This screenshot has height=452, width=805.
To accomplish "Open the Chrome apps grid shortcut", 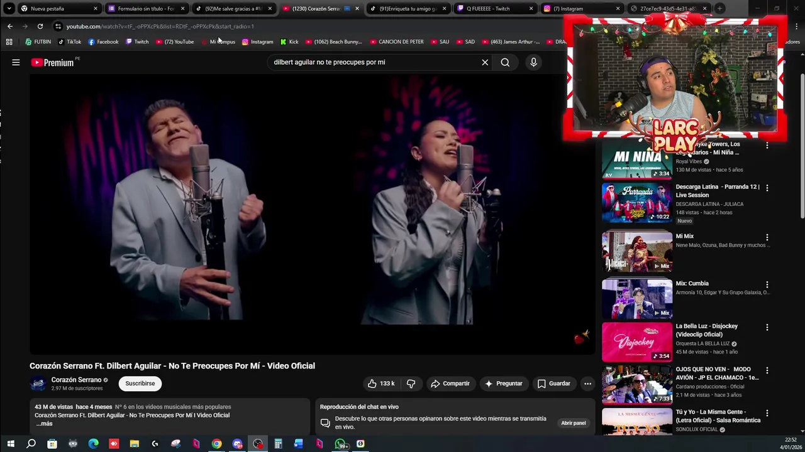I will [x=9, y=42].
